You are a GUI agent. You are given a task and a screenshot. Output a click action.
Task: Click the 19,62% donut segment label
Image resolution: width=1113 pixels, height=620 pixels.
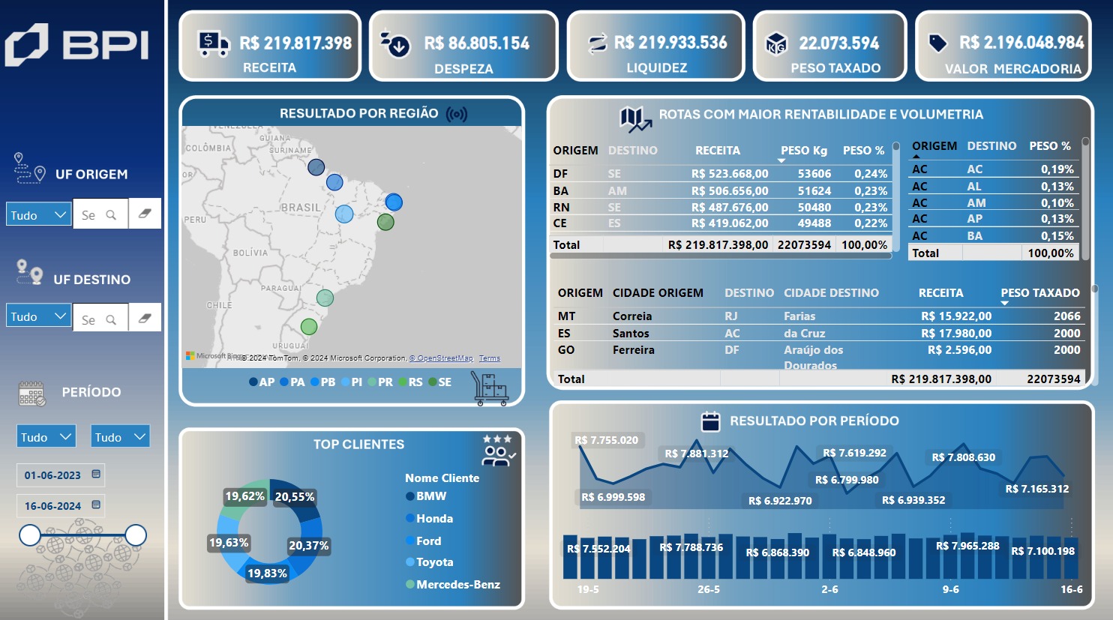[244, 496]
